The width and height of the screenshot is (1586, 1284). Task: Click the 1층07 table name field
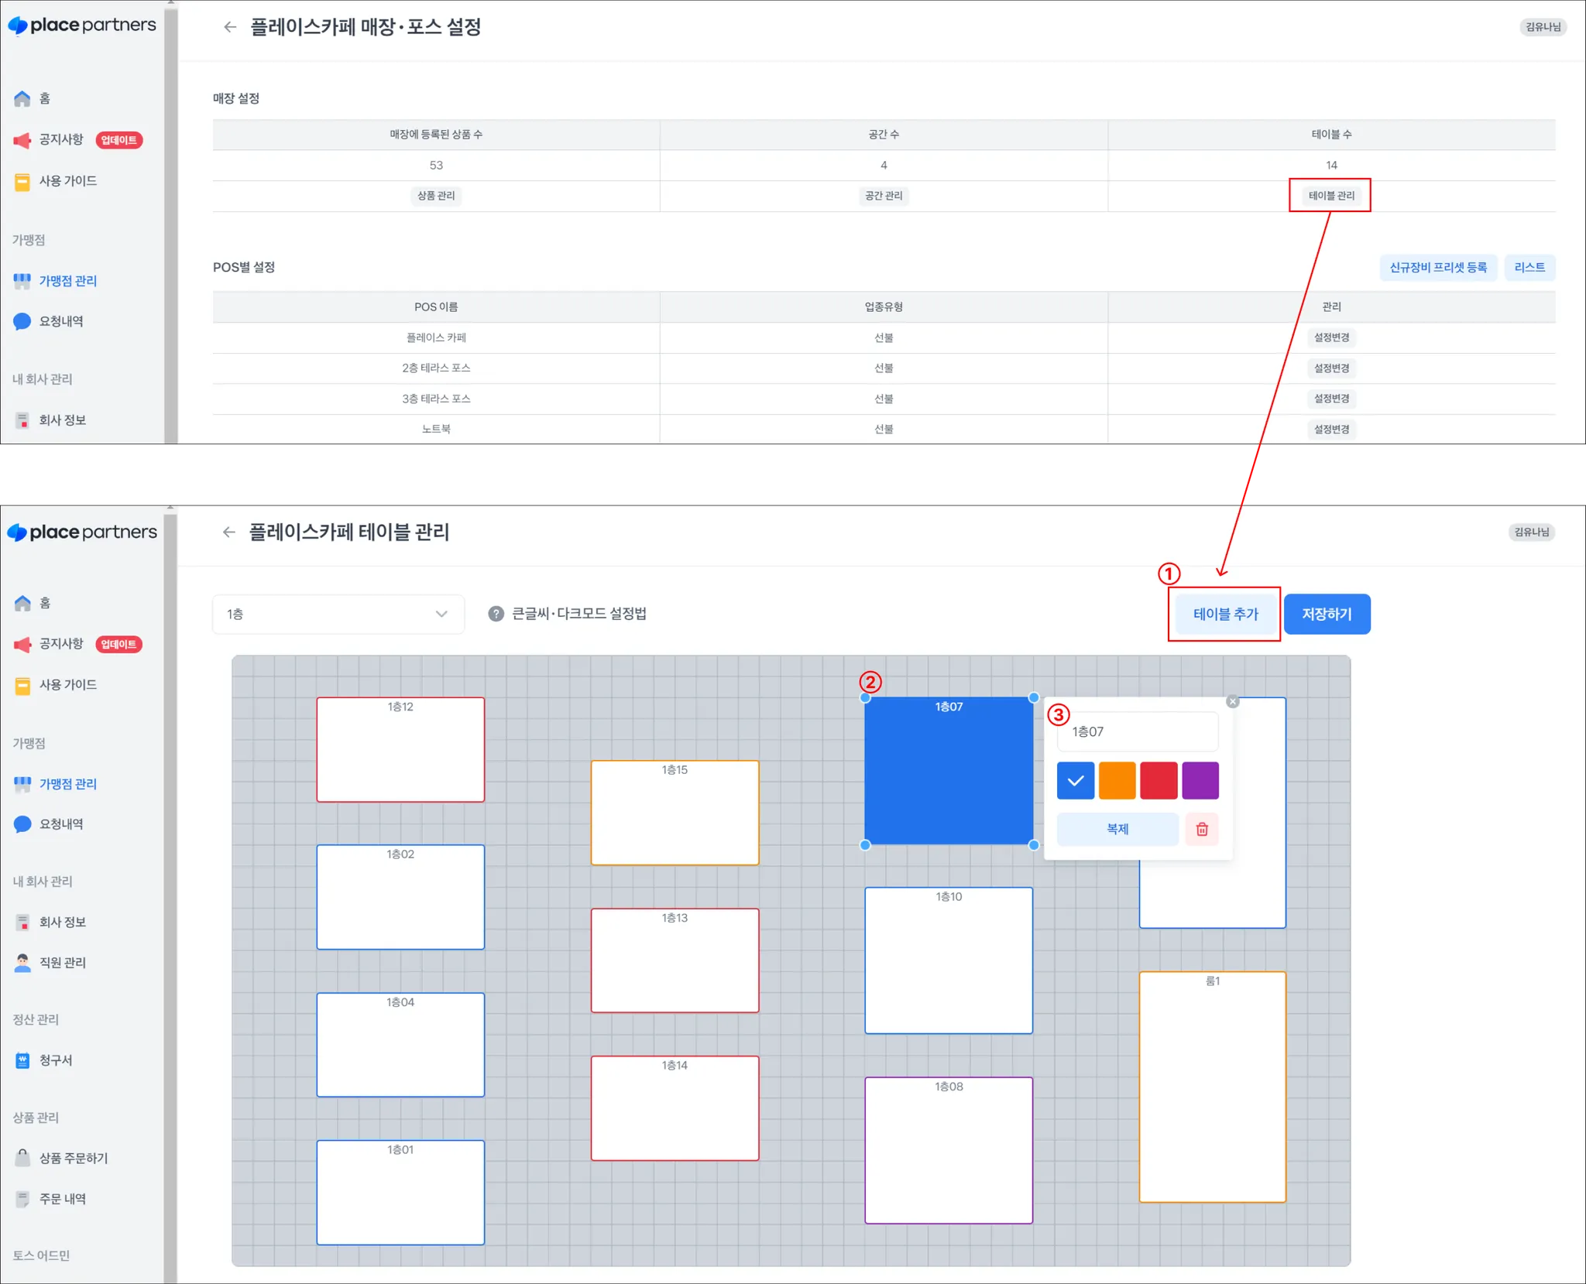(1137, 731)
